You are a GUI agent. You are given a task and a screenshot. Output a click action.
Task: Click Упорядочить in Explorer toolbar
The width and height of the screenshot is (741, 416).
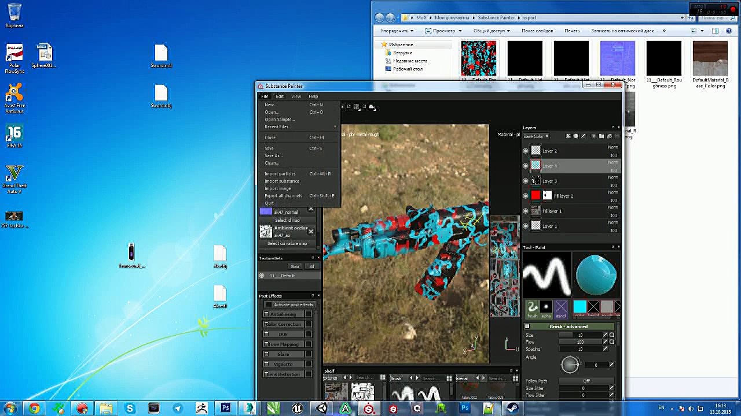[397, 31]
